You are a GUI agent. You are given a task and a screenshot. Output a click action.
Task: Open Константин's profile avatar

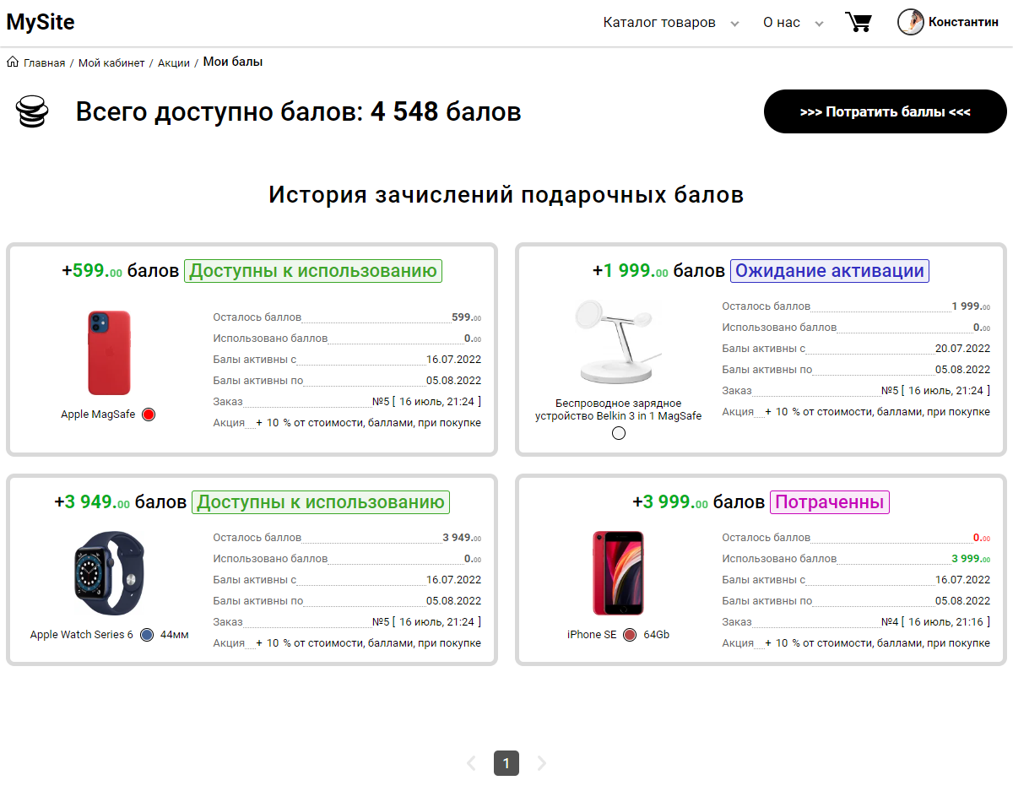pyautogui.click(x=910, y=22)
